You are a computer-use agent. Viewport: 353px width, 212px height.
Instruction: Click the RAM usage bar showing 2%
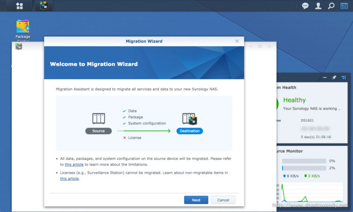click(304, 168)
